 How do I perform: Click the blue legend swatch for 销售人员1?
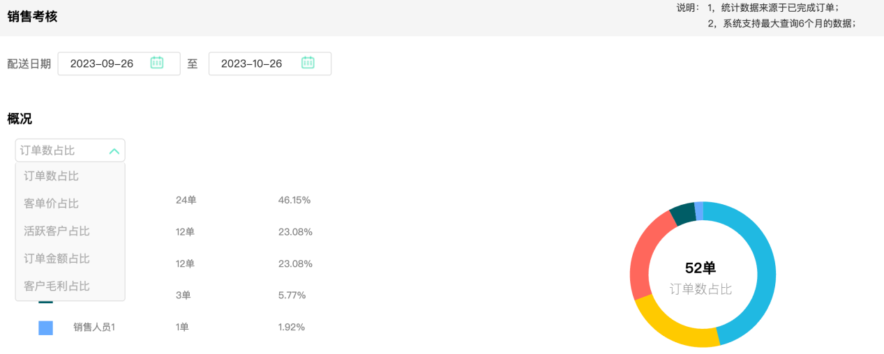pyautogui.click(x=46, y=328)
